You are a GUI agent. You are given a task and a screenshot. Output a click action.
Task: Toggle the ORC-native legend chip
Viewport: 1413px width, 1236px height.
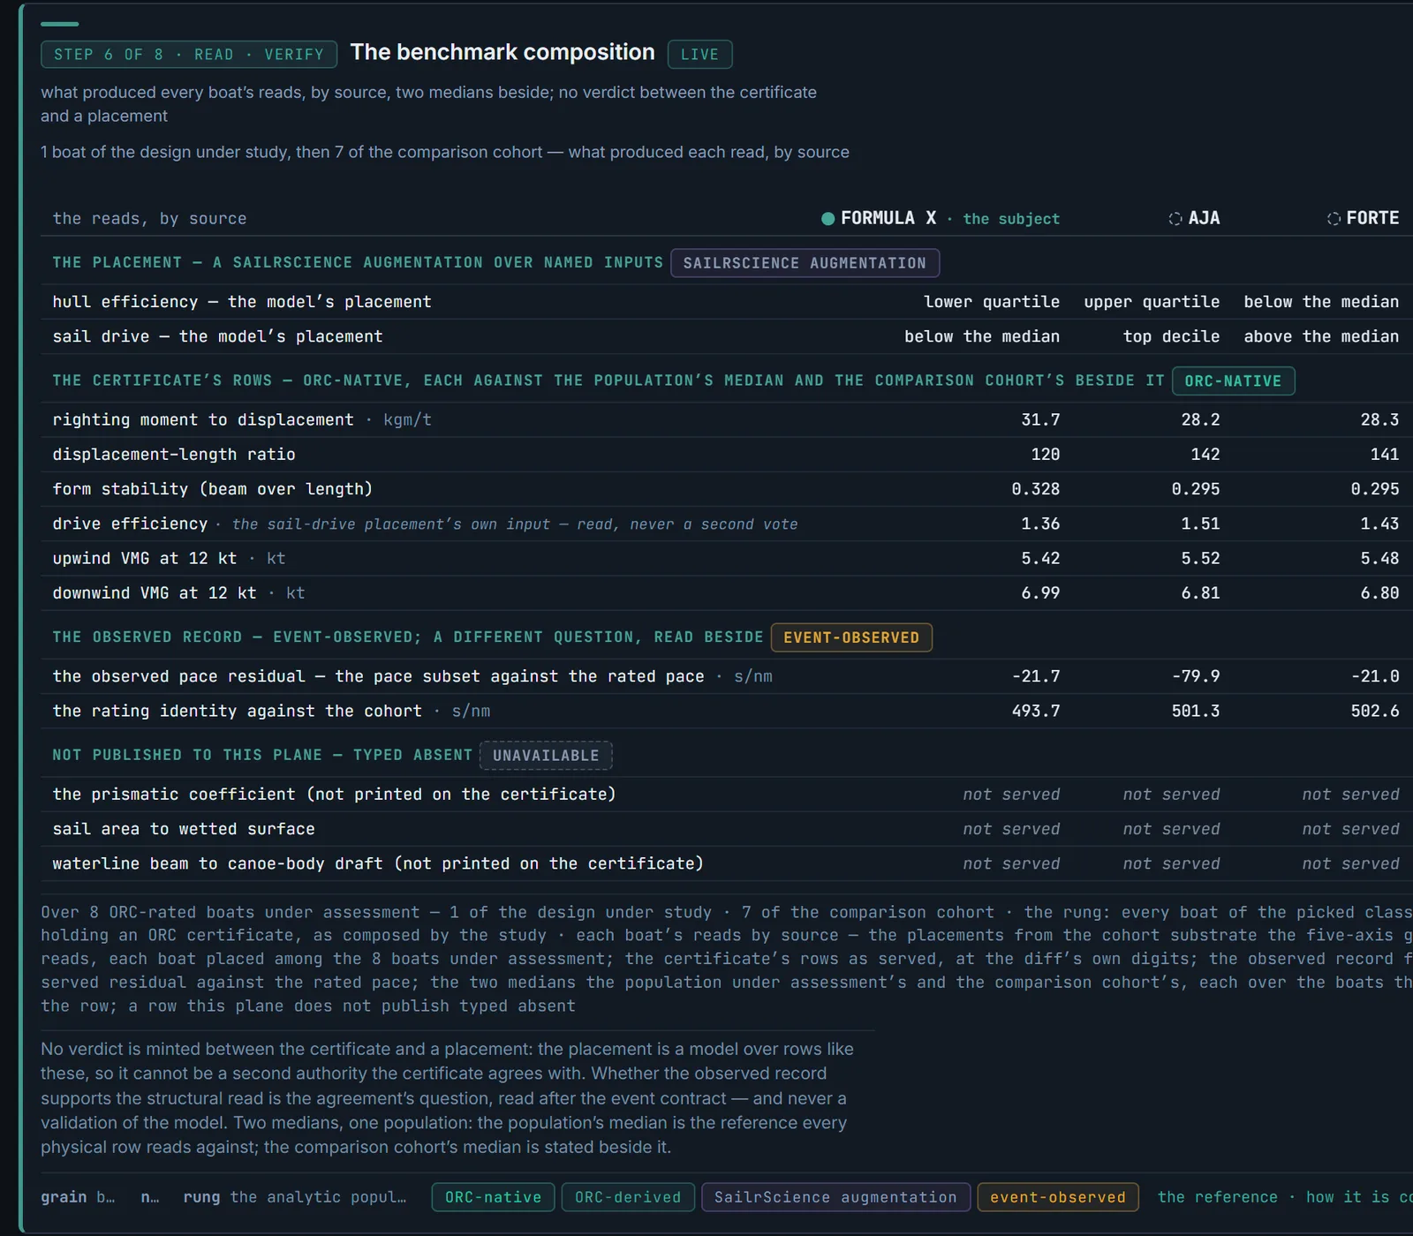[493, 1197]
